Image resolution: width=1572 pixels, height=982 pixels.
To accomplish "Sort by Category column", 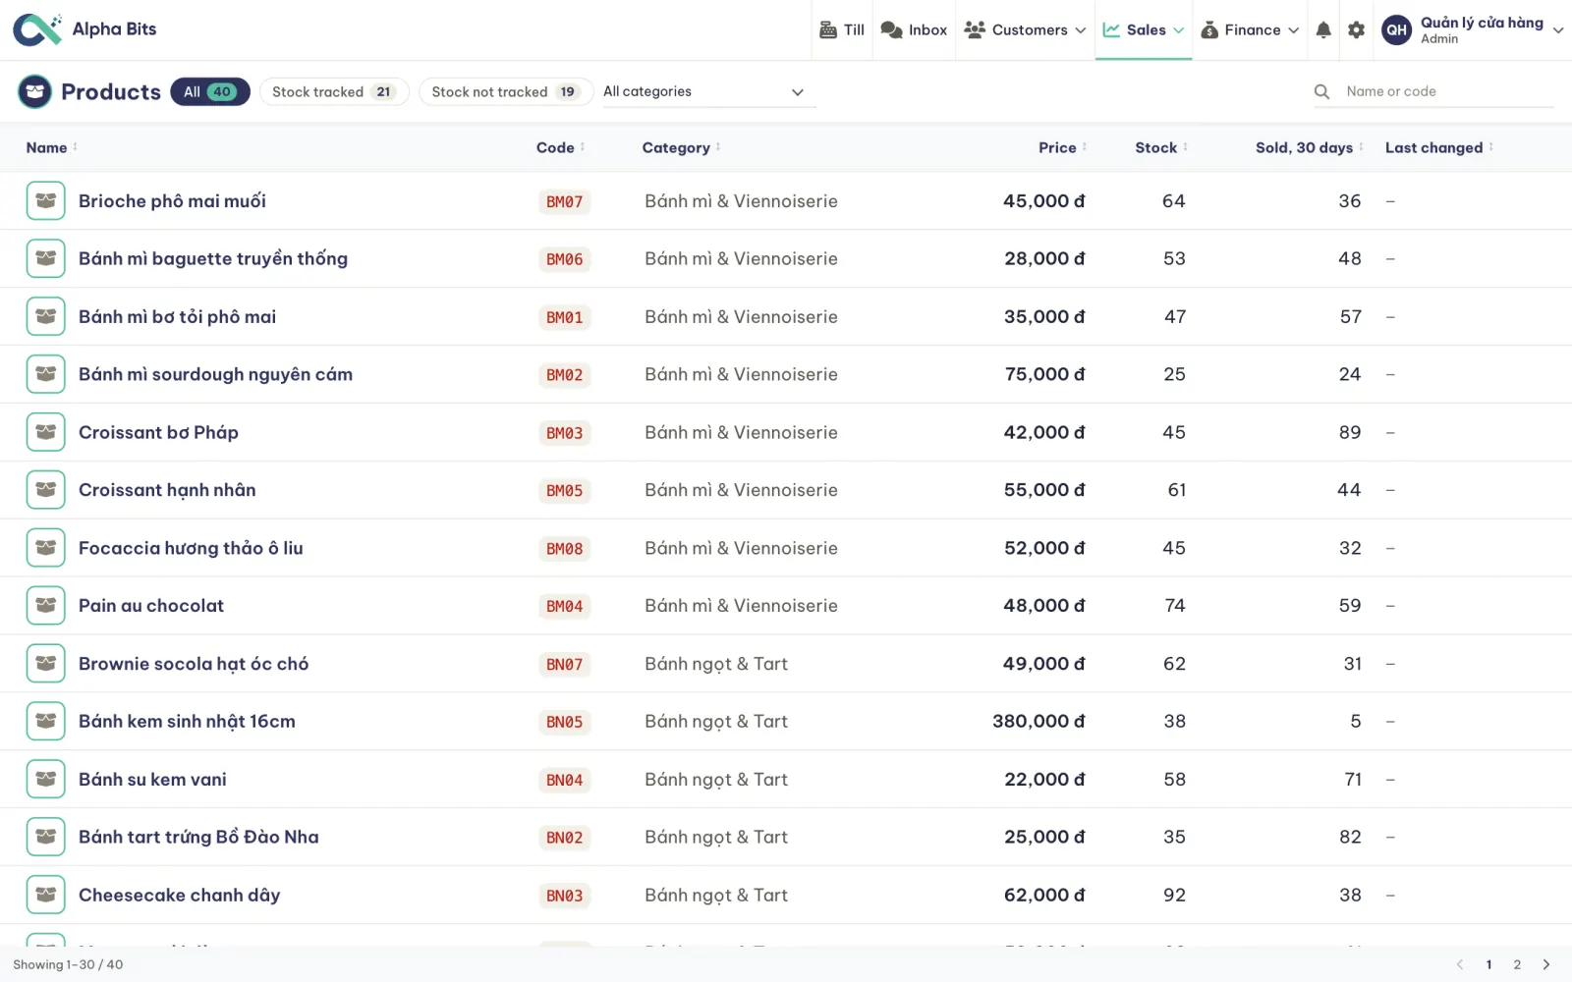I will click(x=682, y=147).
